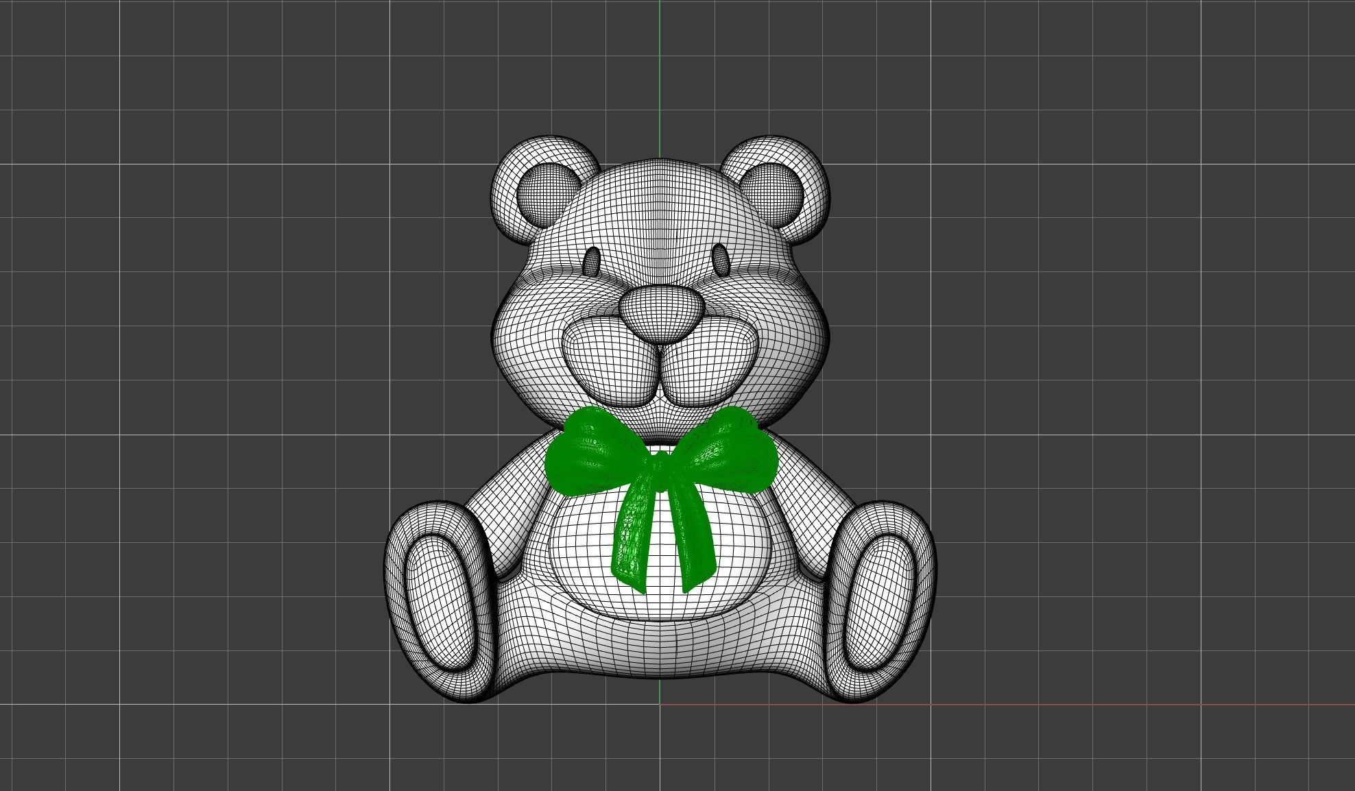Select the bear's left eye

coord(591,260)
